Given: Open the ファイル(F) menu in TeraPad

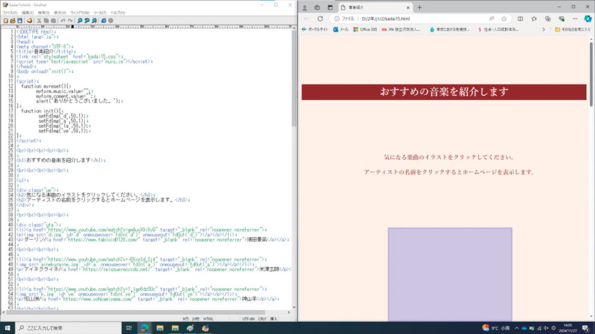Looking at the screenshot, I should [x=9, y=13].
